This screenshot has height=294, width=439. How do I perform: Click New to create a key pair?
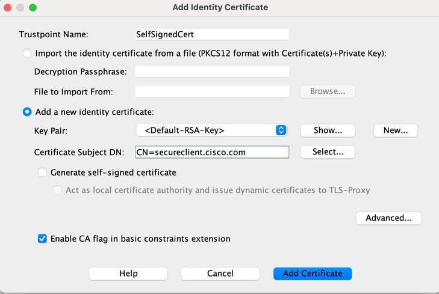point(396,130)
